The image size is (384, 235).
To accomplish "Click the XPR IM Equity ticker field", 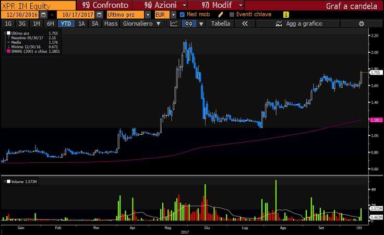I will (38, 5).
